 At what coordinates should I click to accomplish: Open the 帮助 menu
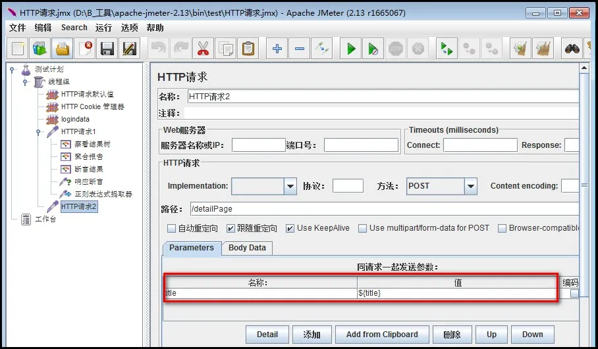tap(155, 28)
